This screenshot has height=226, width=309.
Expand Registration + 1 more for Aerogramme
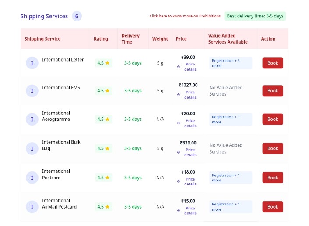pyautogui.click(x=231, y=119)
